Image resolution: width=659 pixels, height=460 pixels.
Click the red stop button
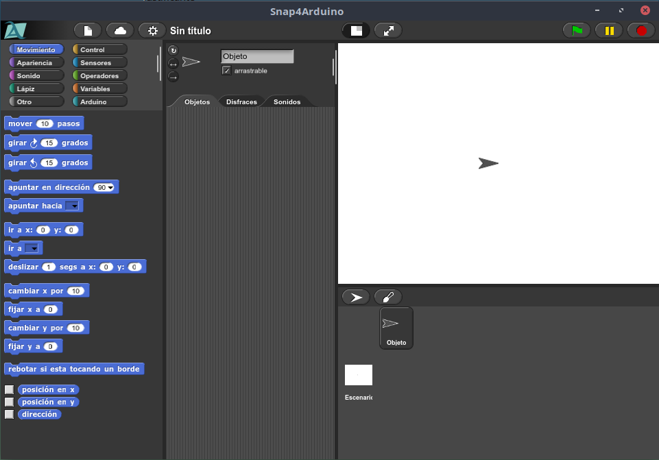coord(641,31)
